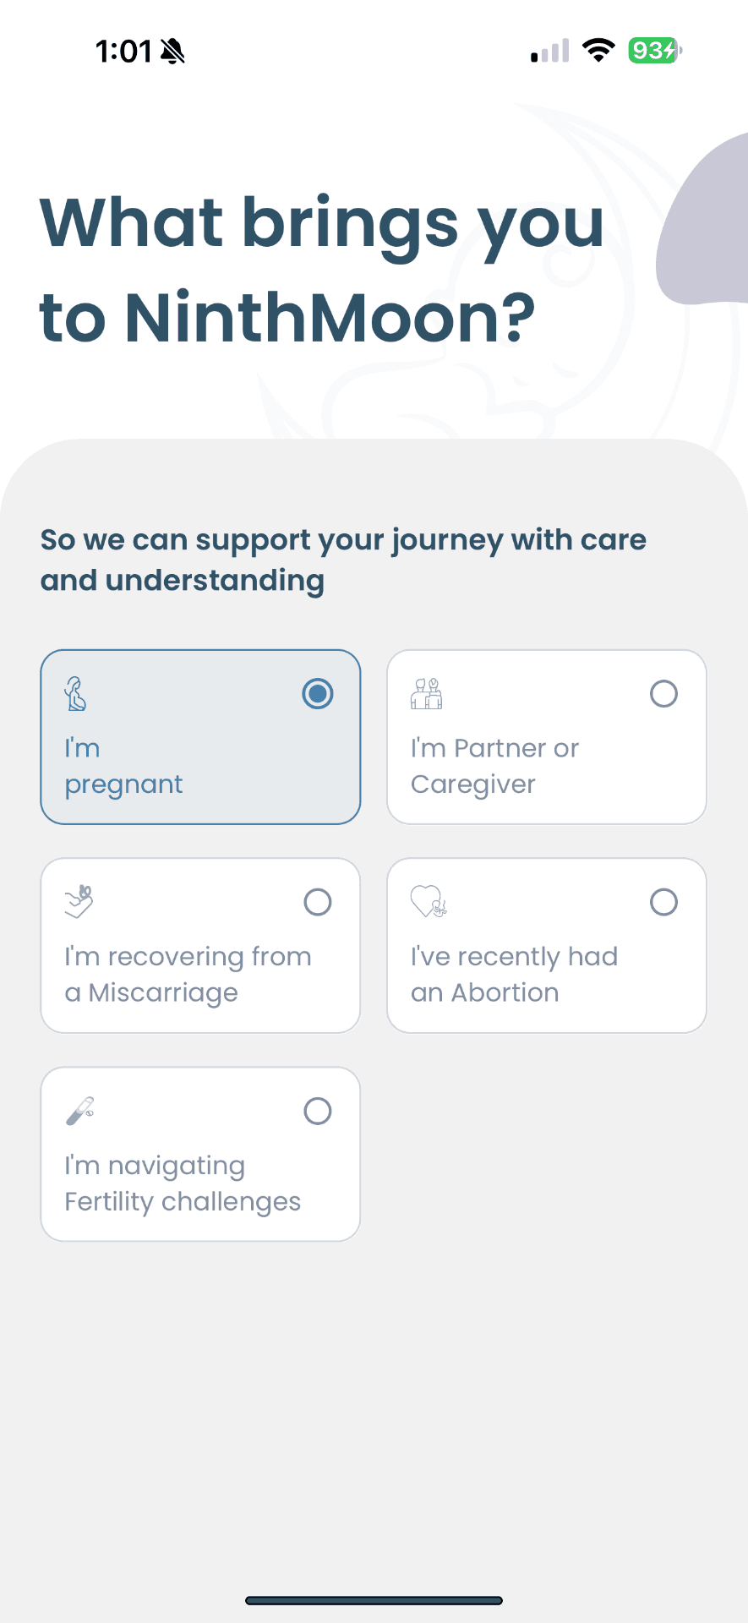Click the fertility test strip icon
Viewport: 748px width, 1623px height.
[x=79, y=1111]
